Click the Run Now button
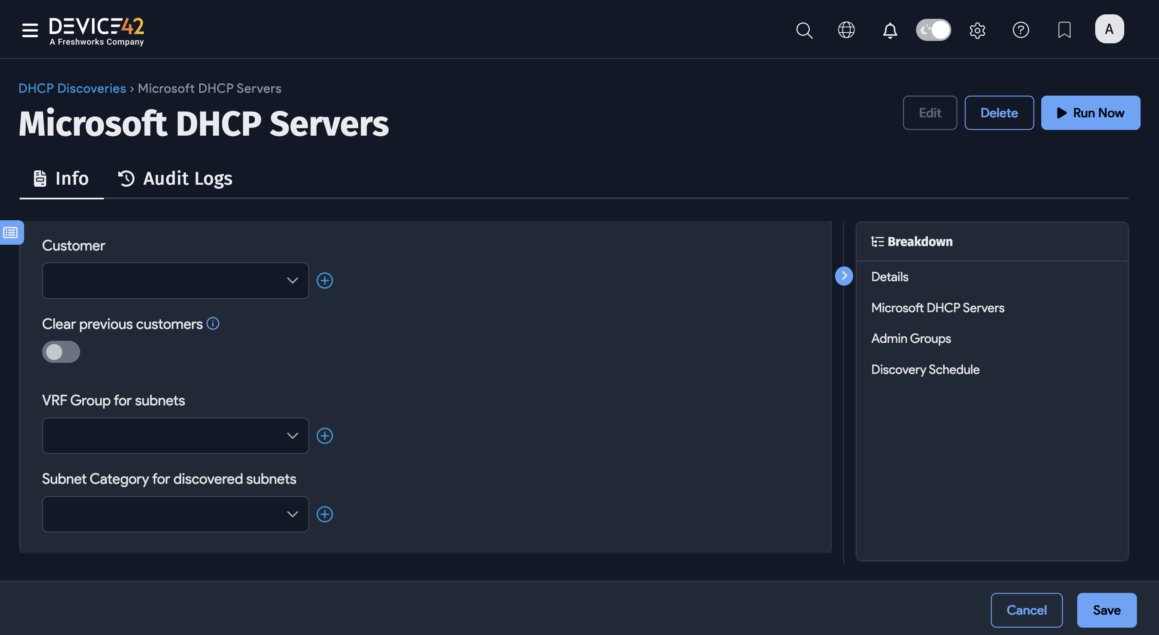 tap(1091, 112)
